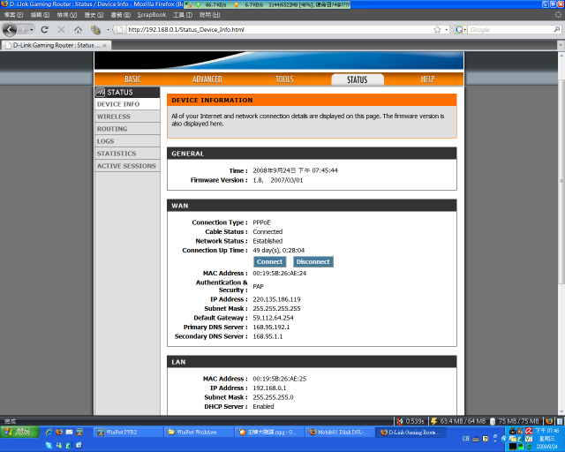Click the WAN Connect button
This screenshot has width=565, height=452.
pos(269,261)
